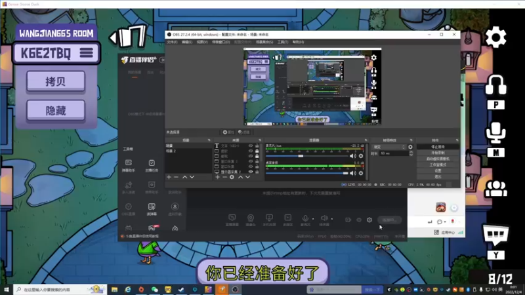Screen dimensions: 525x295
Task: Open the room code hamburger menu
Action: [86, 53]
